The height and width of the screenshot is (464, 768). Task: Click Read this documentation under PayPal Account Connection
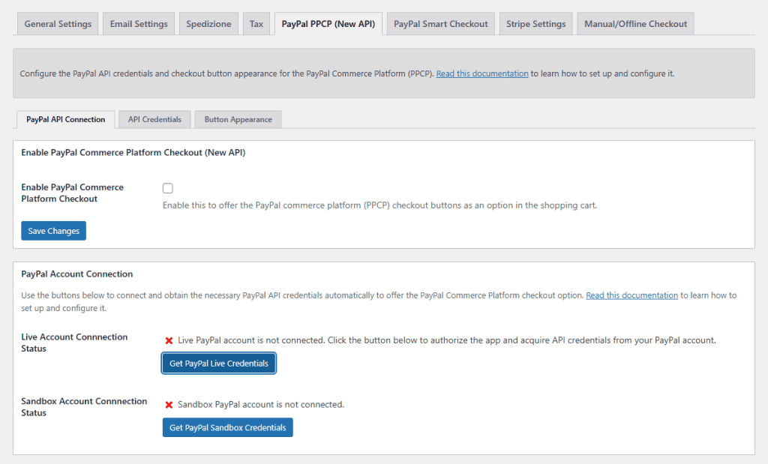pos(631,295)
